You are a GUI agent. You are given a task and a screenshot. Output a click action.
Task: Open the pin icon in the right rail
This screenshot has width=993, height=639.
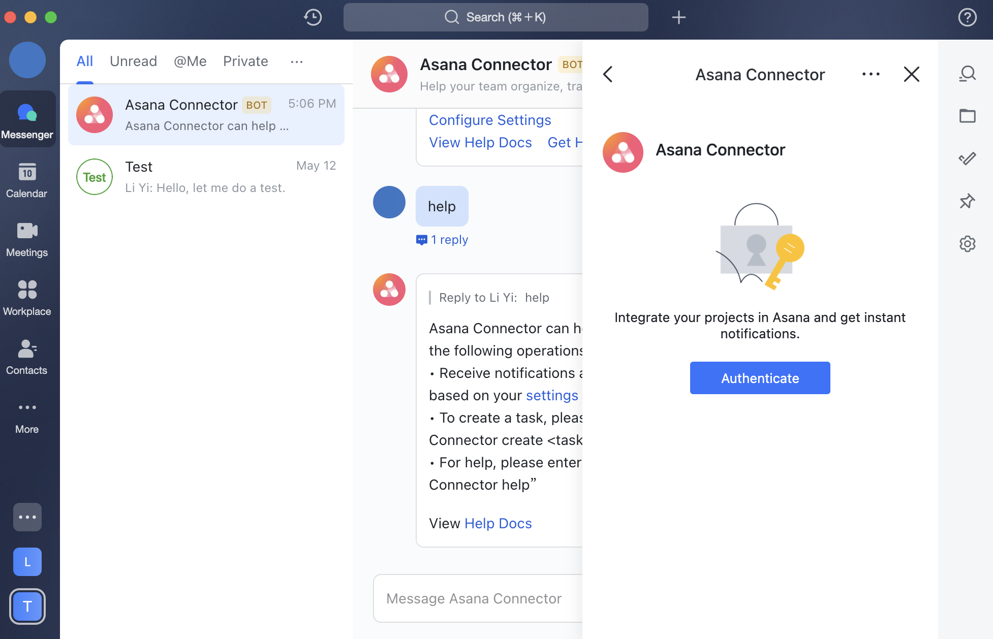(x=967, y=201)
